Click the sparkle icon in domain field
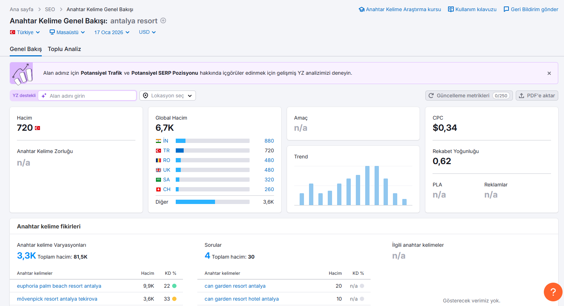The height and width of the screenshot is (306, 564). click(x=44, y=96)
